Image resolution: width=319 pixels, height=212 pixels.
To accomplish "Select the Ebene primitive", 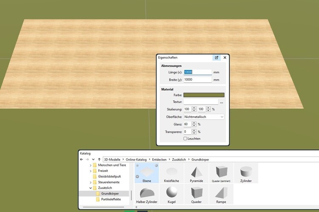I will pyautogui.click(x=147, y=173).
